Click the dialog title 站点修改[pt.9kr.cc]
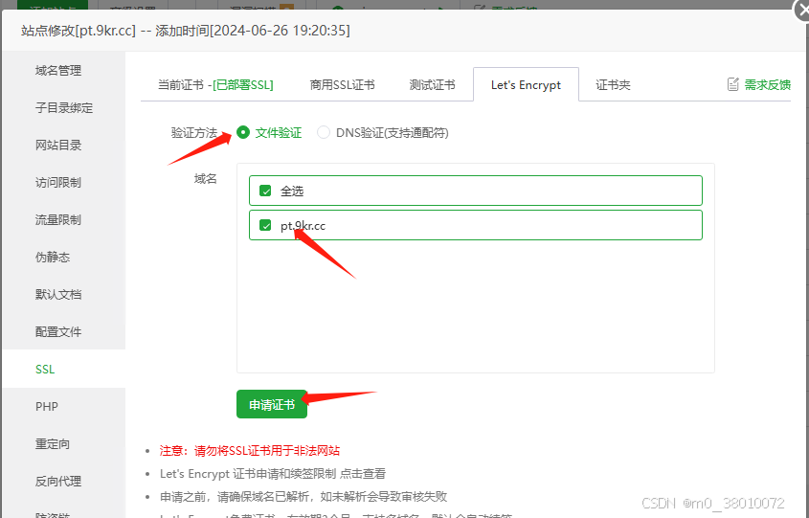 click(x=79, y=31)
